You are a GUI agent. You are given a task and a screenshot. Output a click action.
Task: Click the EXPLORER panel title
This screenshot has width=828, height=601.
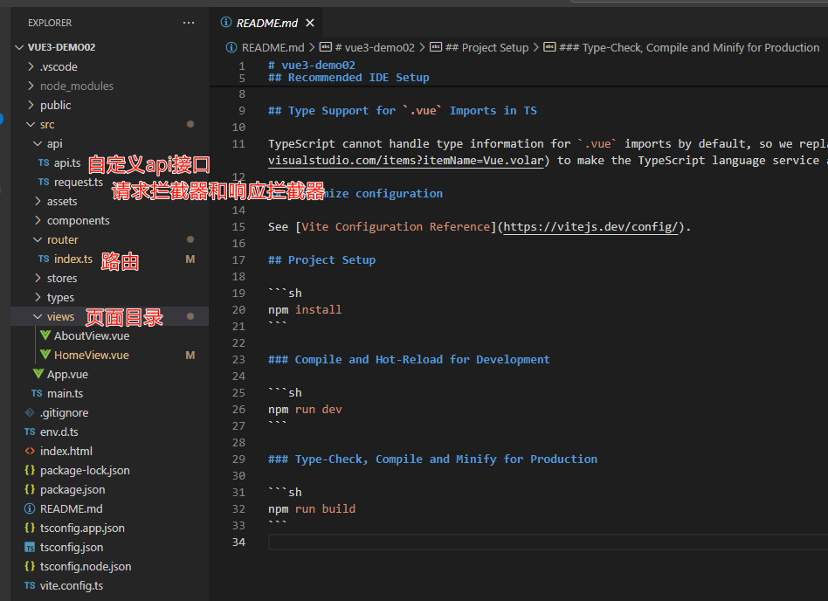click(x=50, y=23)
